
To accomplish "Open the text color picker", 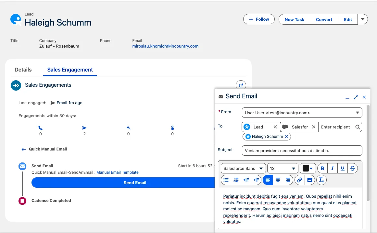I will pos(308,168).
